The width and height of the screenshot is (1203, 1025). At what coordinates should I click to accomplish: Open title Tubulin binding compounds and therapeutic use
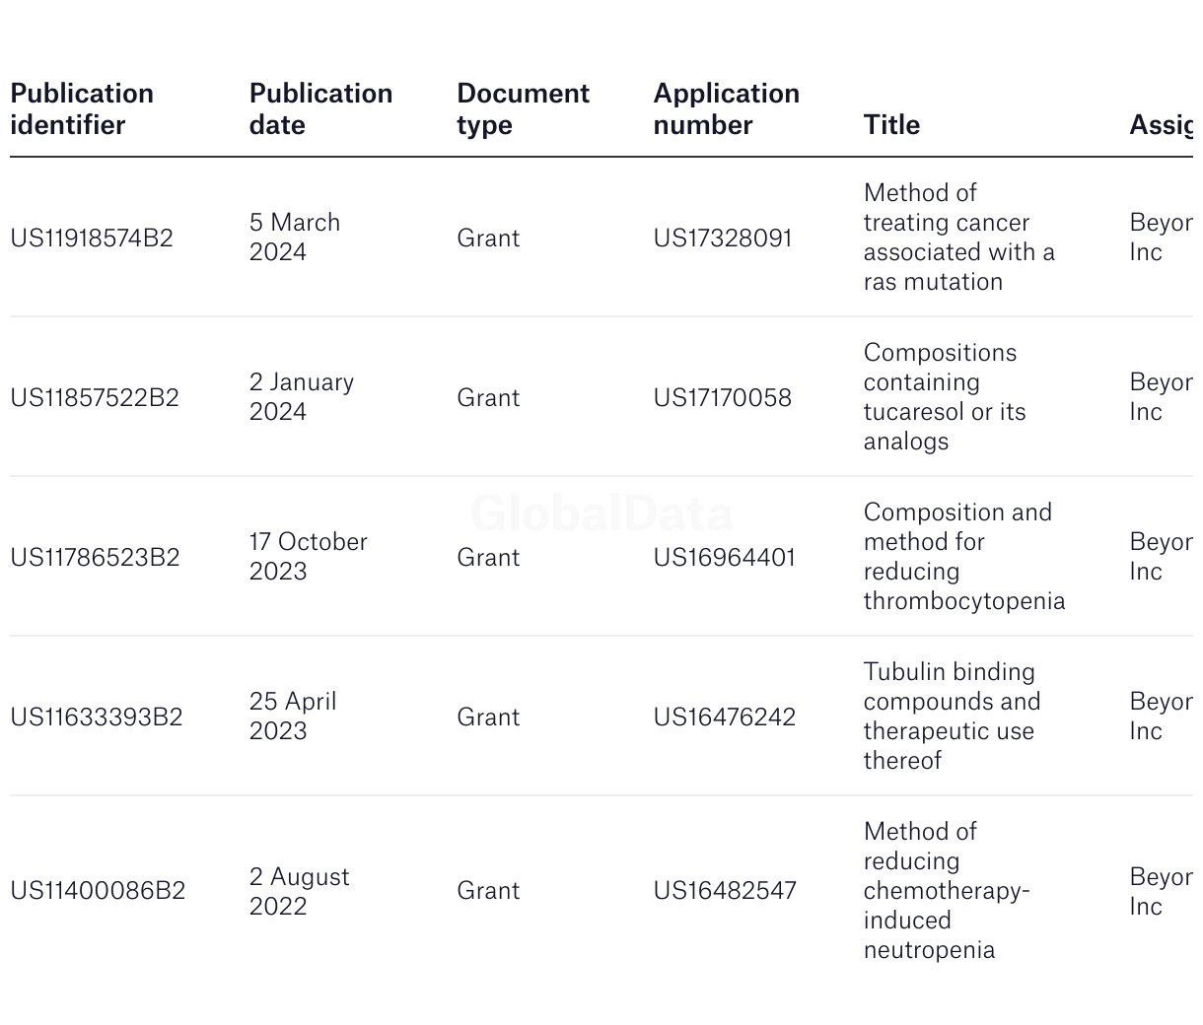click(953, 717)
